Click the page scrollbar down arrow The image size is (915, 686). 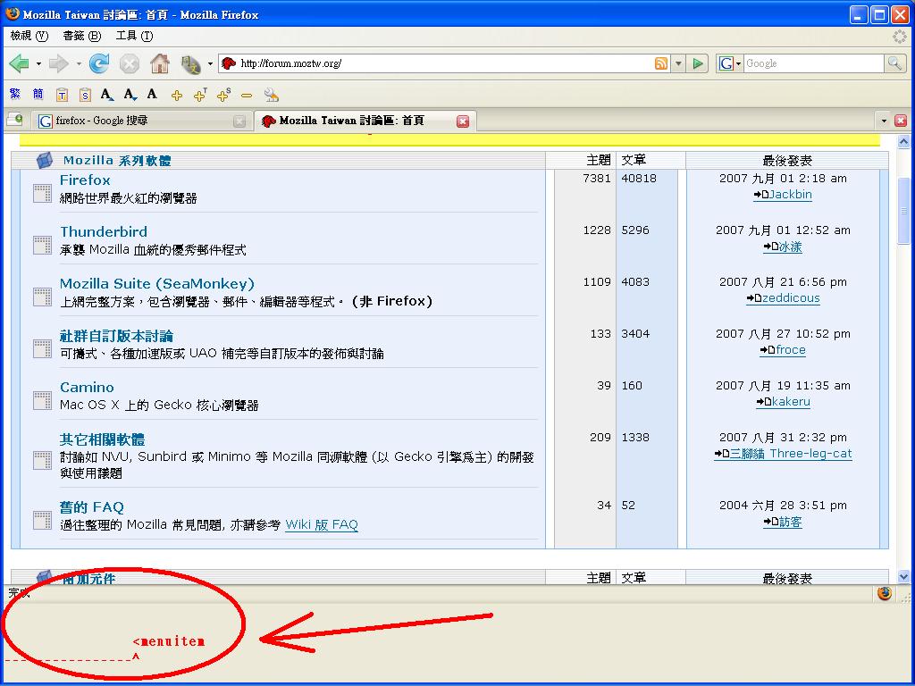[903, 577]
